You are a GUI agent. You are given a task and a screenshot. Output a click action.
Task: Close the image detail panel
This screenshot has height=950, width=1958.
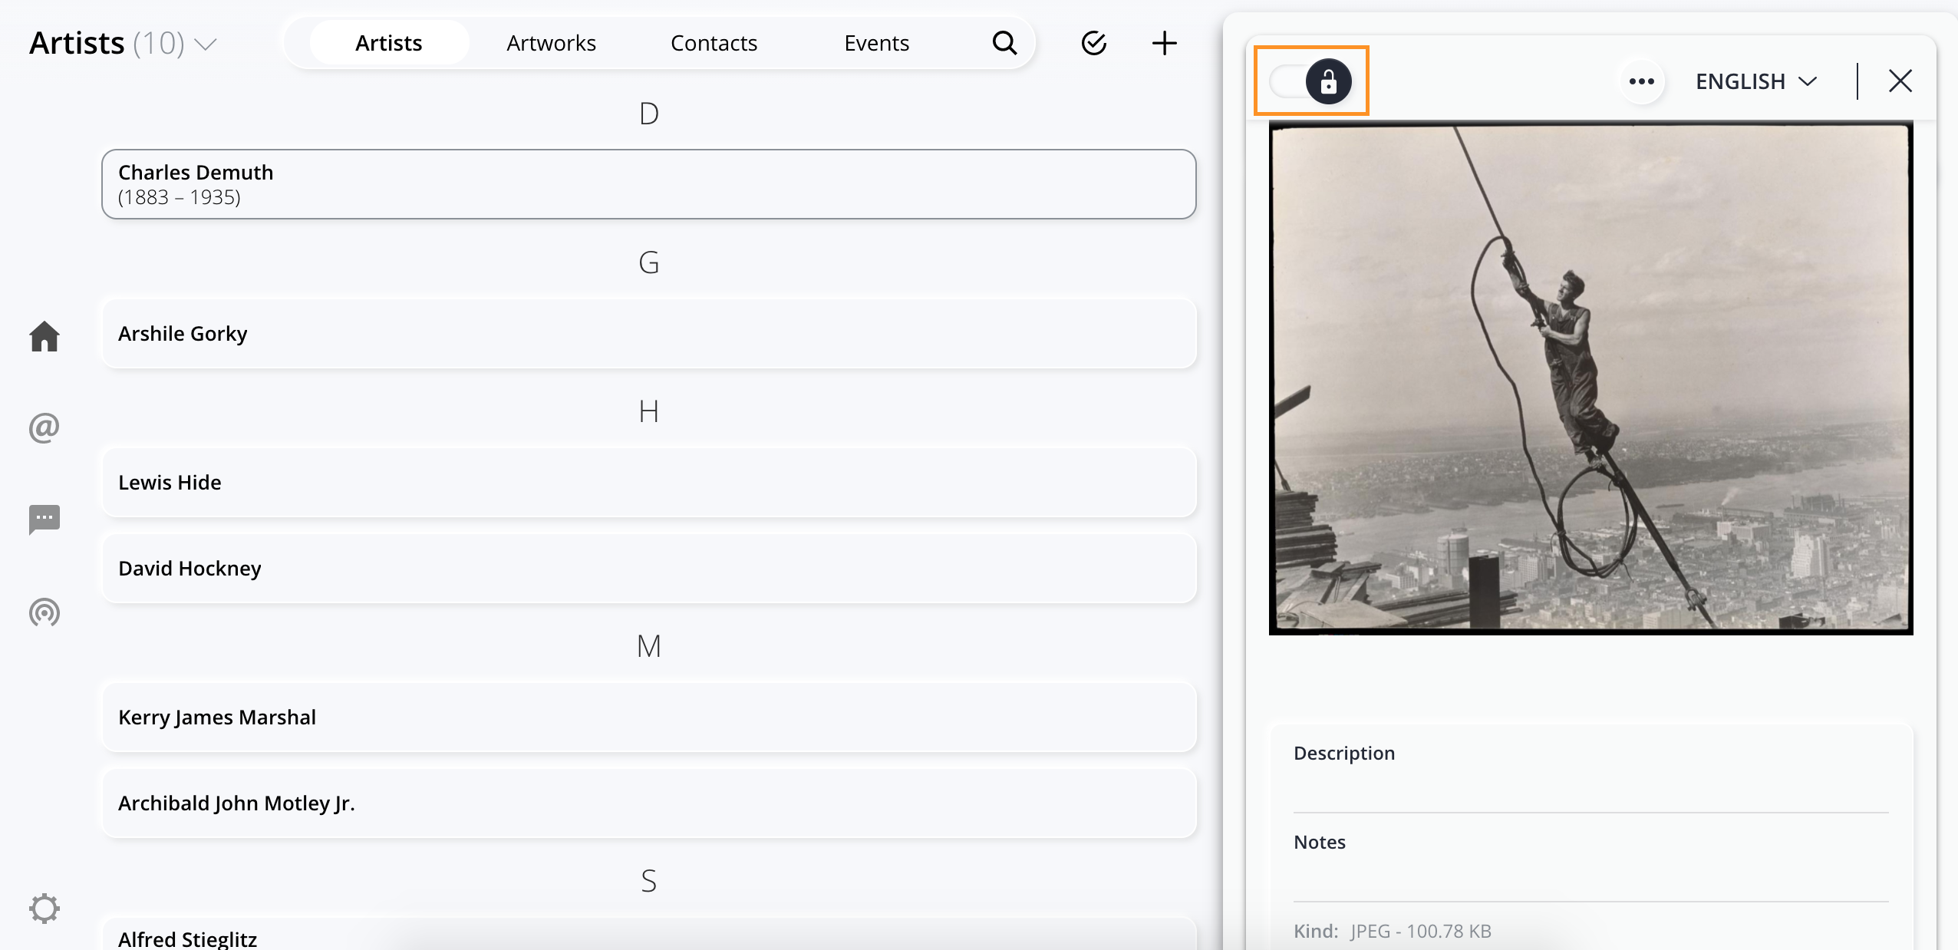tap(1900, 81)
